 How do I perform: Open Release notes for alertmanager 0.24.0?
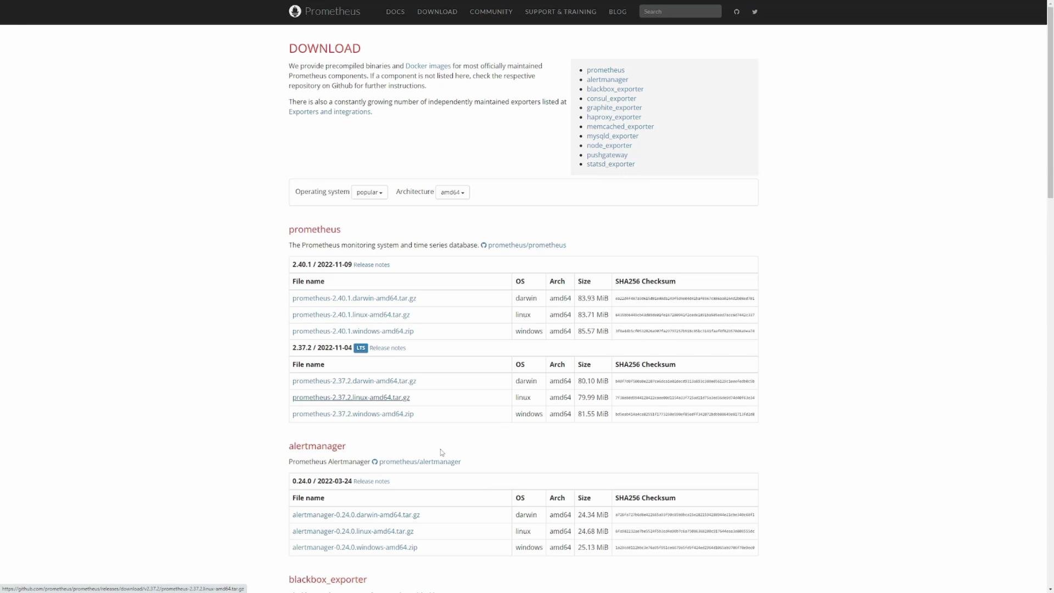372,482
